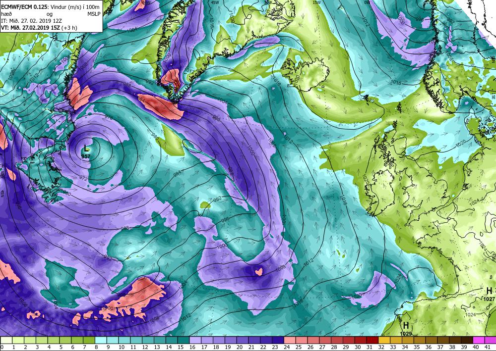Image resolution: width=496 pixels, height=351 pixels.
Task: Click the 'H' marker above 1029
Action: pos(406,325)
